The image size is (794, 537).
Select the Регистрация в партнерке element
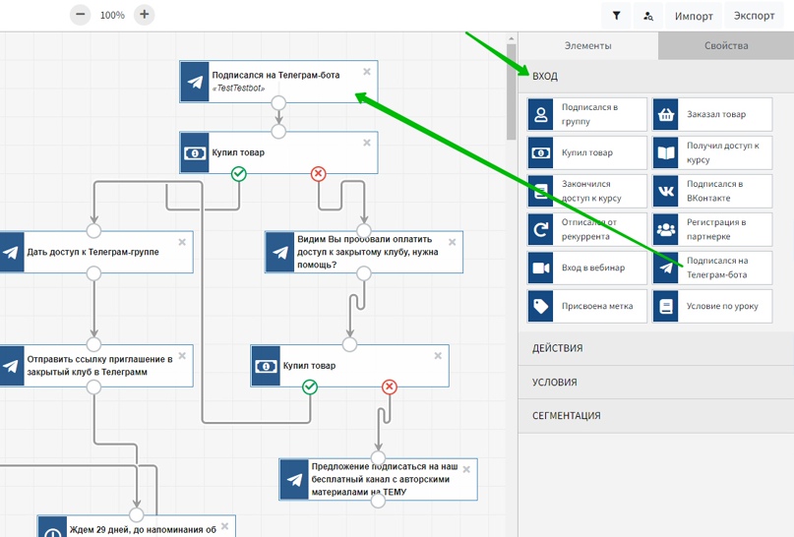pos(711,229)
